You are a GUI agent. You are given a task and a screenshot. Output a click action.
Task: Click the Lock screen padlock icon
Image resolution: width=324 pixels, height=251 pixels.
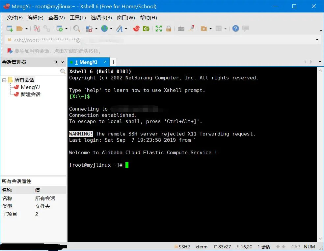click(x=169, y=29)
